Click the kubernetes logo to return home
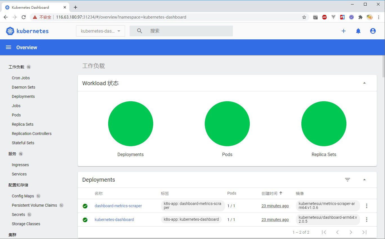This screenshot has width=385, height=239. pos(10,31)
